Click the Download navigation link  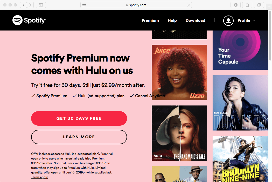click(195, 20)
